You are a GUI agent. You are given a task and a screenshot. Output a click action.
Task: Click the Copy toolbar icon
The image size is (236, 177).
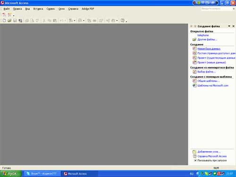point(50,20)
